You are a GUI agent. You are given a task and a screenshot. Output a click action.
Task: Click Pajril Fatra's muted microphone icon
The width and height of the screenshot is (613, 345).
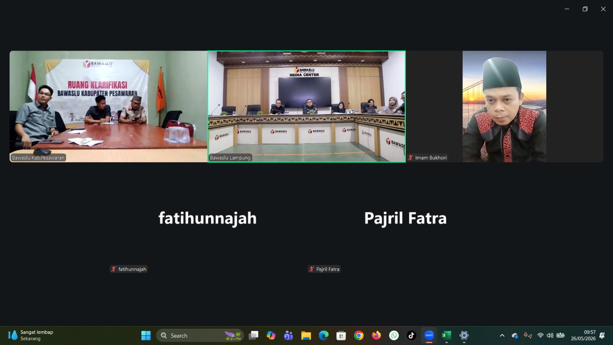click(x=311, y=269)
